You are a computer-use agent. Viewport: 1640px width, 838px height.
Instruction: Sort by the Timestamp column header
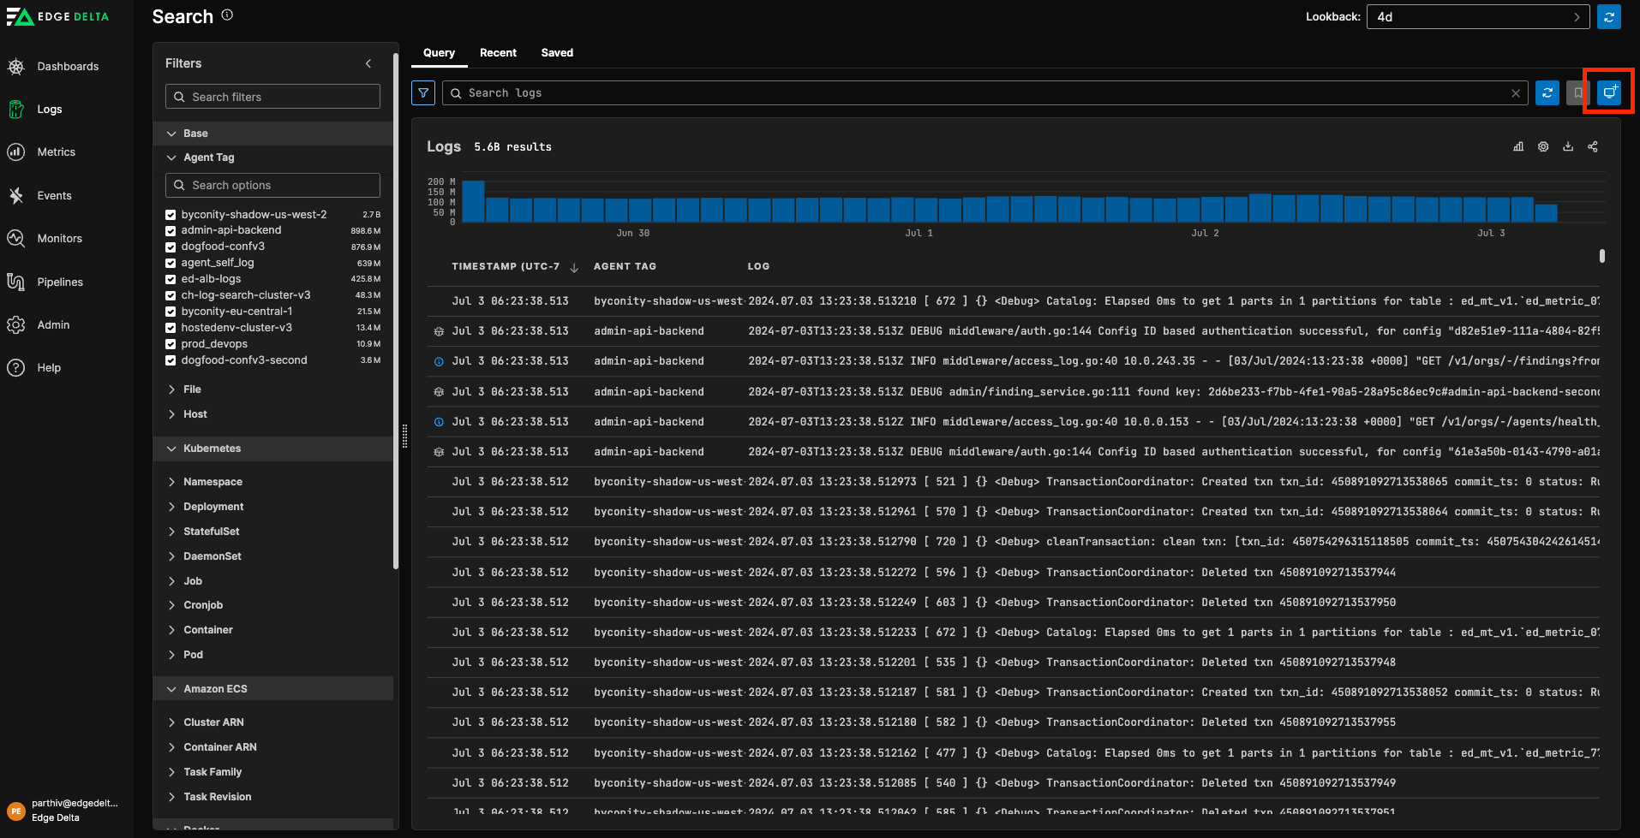tap(506, 267)
